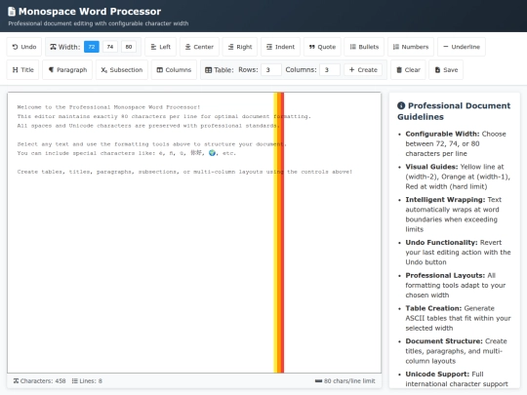Focus the table Rows input field
The height and width of the screenshot is (395, 527).
(271, 70)
